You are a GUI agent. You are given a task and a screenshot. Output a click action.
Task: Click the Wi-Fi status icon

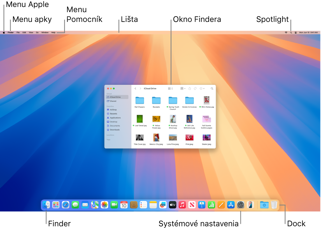[x=286, y=32]
